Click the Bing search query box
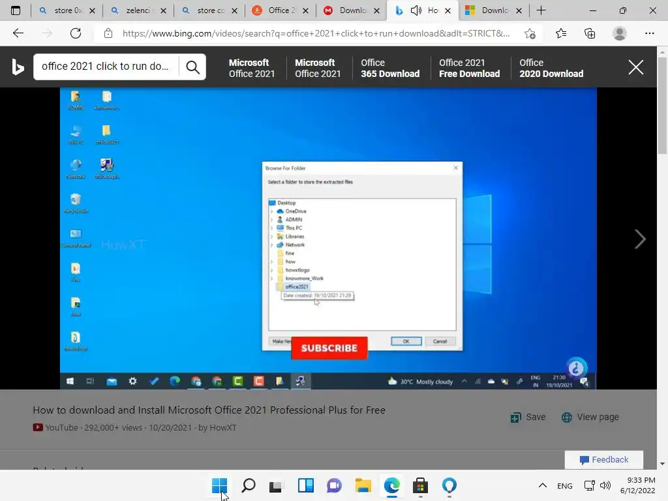 [x=106, y=67]
